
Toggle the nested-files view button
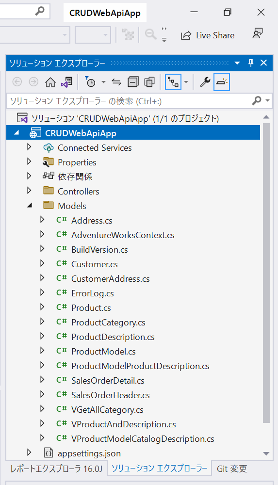pyautogui.click(x=173, y=82)
